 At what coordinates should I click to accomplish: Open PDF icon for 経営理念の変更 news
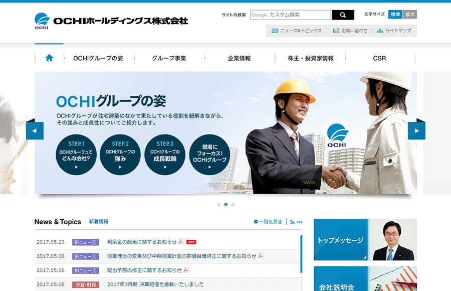(261, 255)
